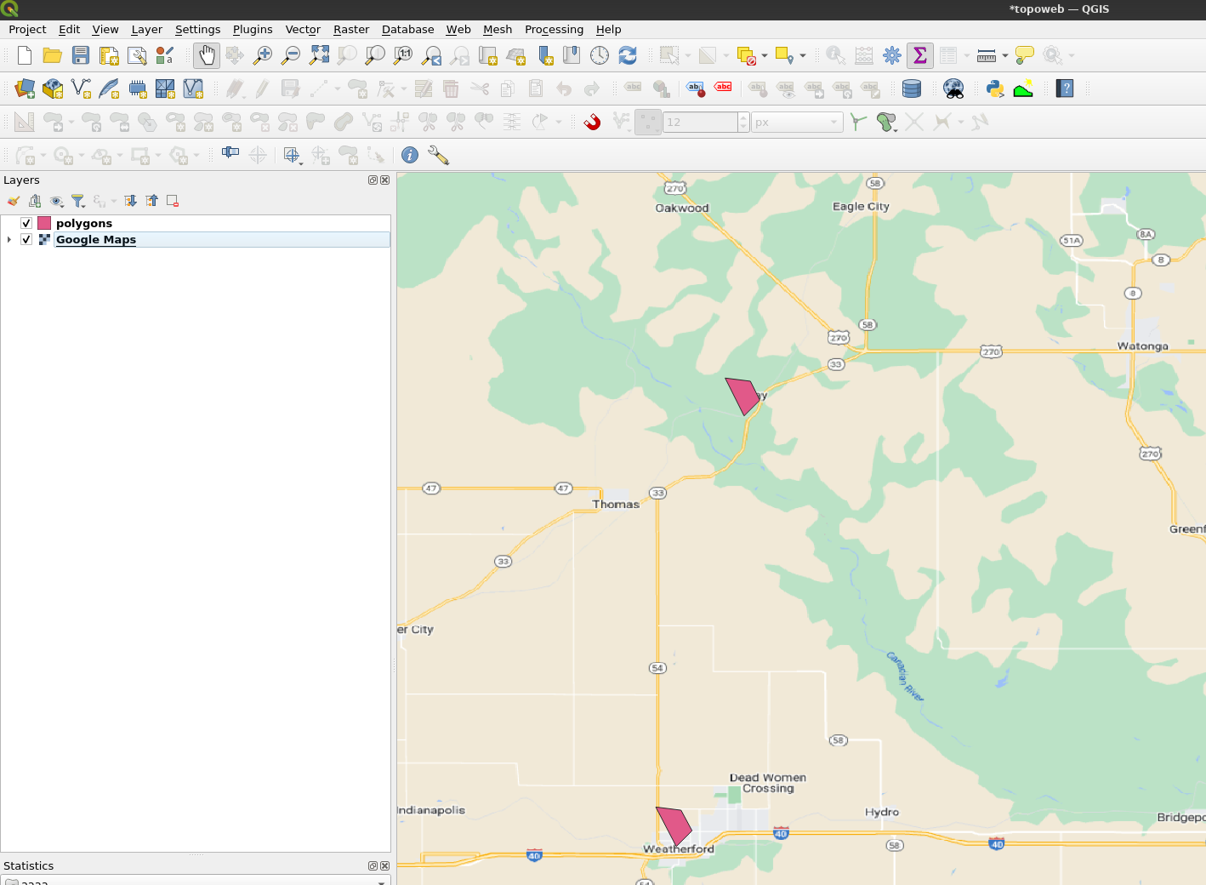
Task: Expand all layers in the tree
Action: coord(130,201)
